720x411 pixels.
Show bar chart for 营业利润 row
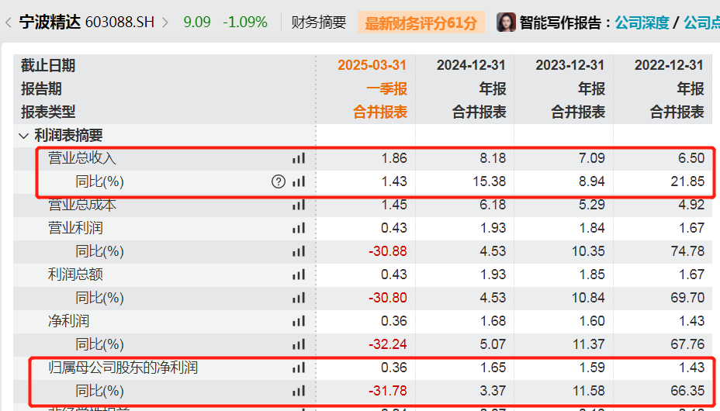(299, 228)
